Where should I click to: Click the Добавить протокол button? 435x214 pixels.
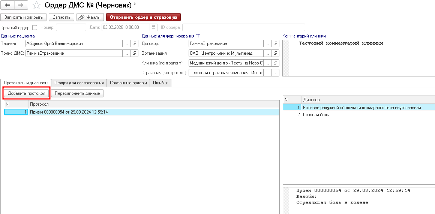point(27,93)
